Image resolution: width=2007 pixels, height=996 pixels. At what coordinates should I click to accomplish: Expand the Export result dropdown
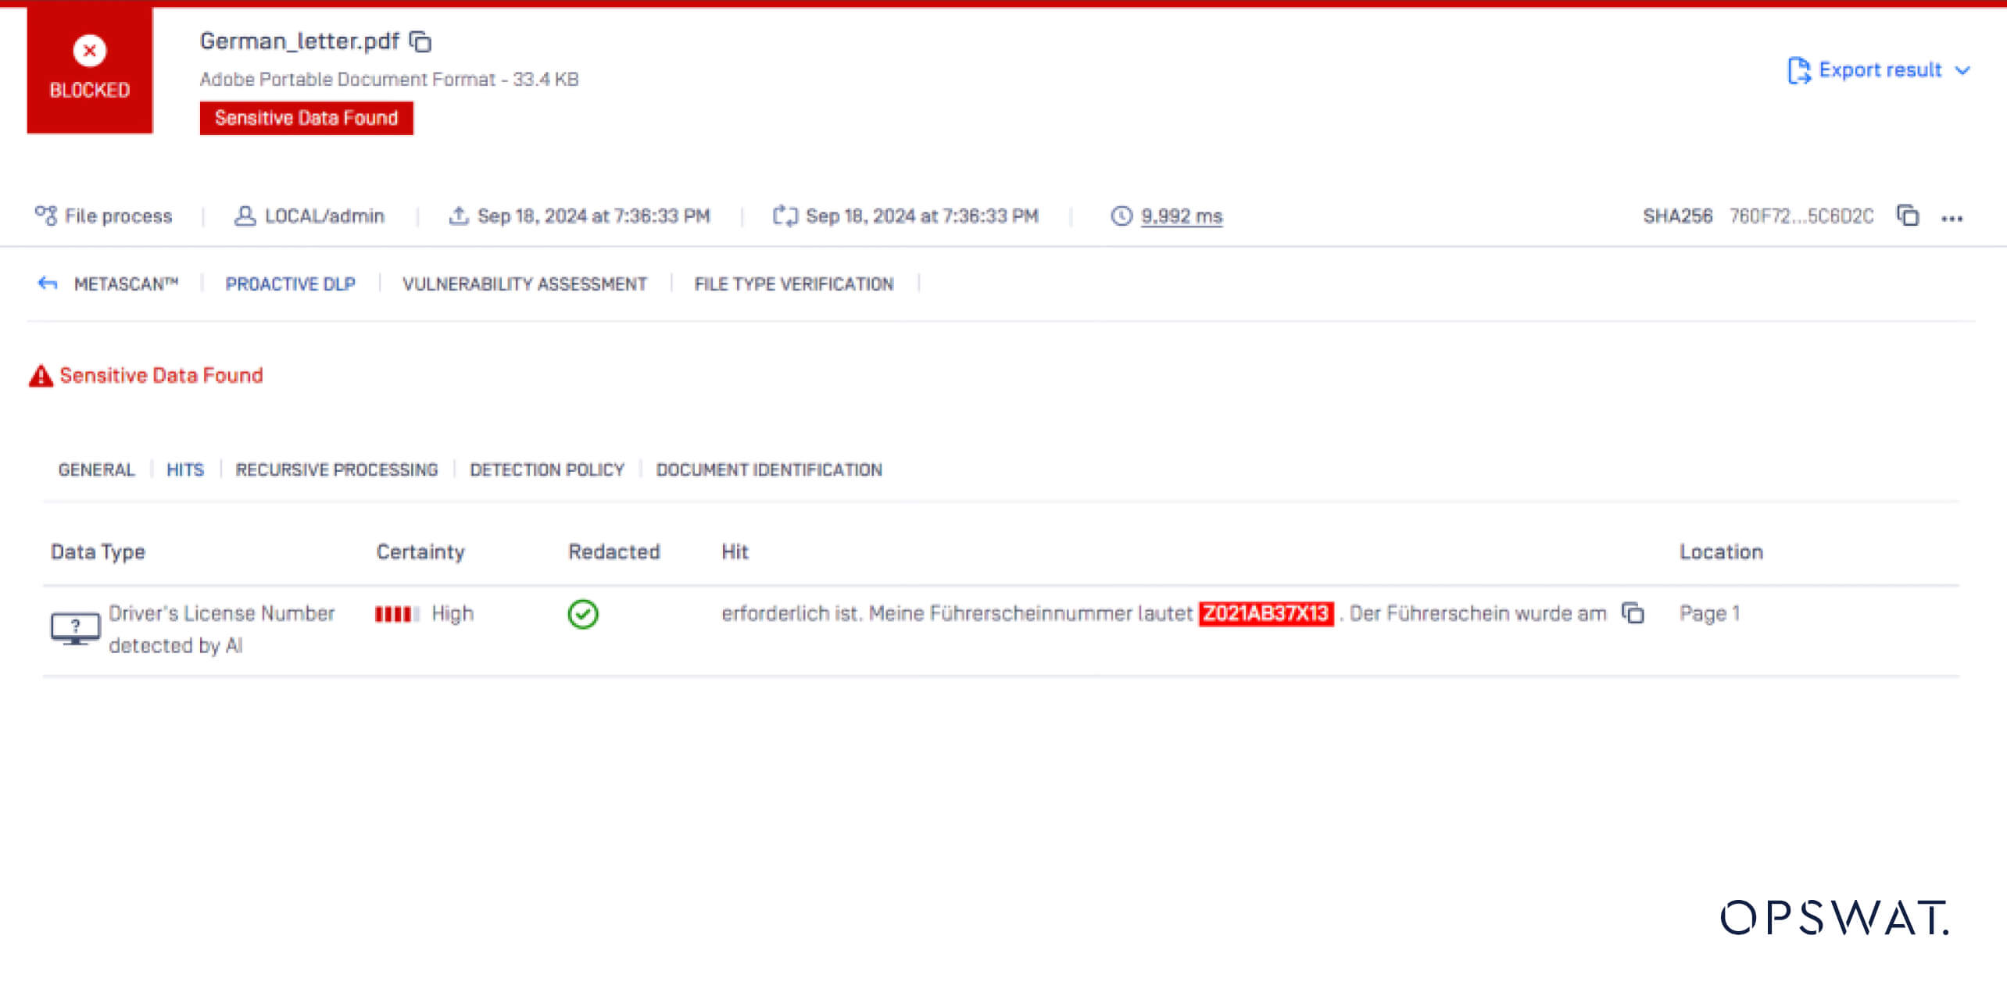coord(1879,70)
